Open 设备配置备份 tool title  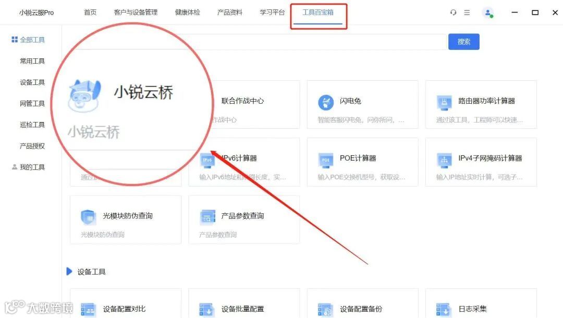[x=361, y=309]
